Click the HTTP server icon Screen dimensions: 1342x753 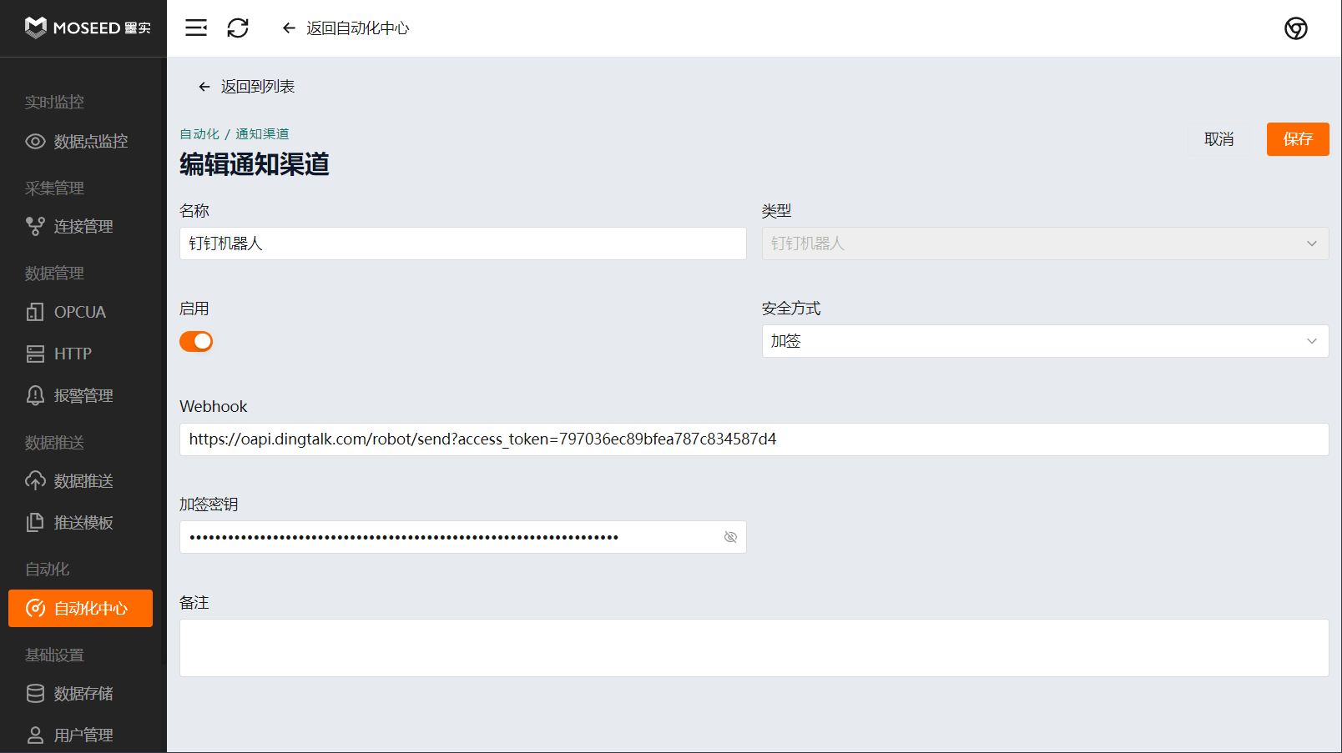[x=35, y=354]
